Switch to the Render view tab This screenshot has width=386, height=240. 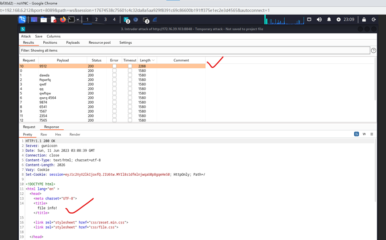pos(75,134)
